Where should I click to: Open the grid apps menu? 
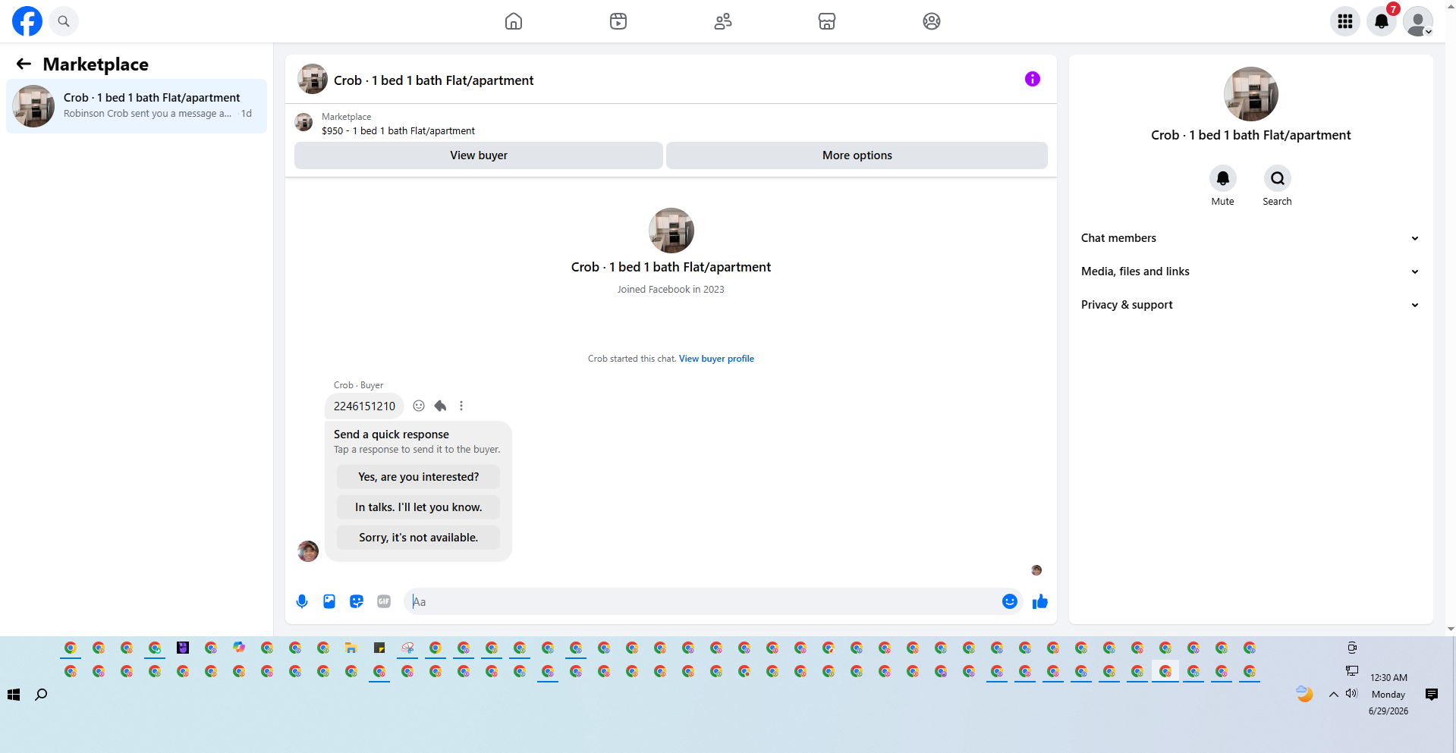click(x=1345, y=21)
